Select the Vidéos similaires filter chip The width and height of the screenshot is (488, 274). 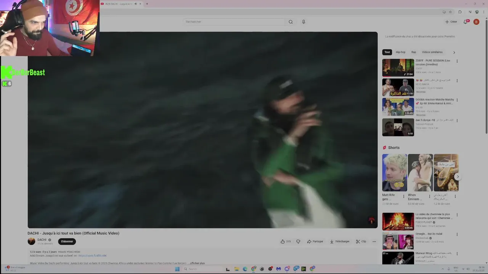pos(432,52)
